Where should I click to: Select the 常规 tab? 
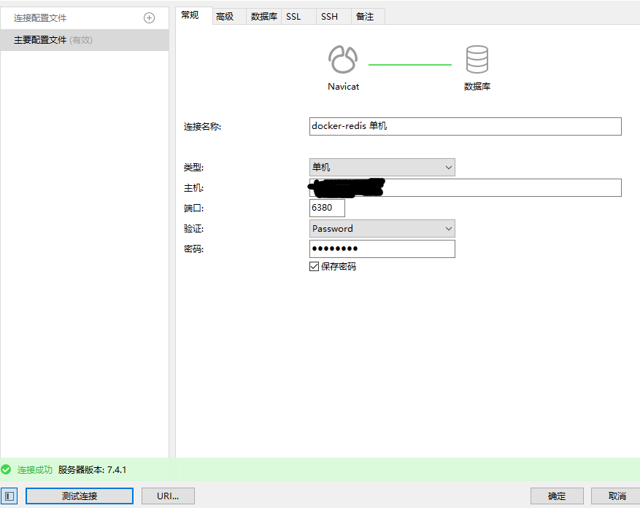190,15
